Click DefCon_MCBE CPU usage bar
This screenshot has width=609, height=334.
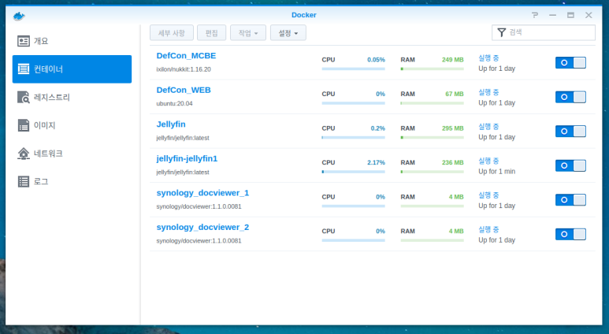coord(354,69)
